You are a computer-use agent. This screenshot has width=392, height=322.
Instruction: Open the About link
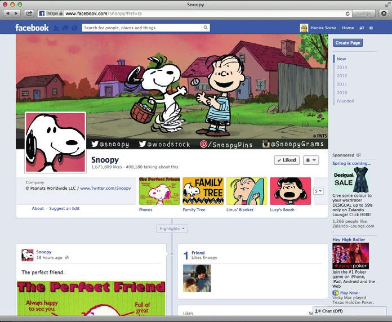(x=38, y=208)
